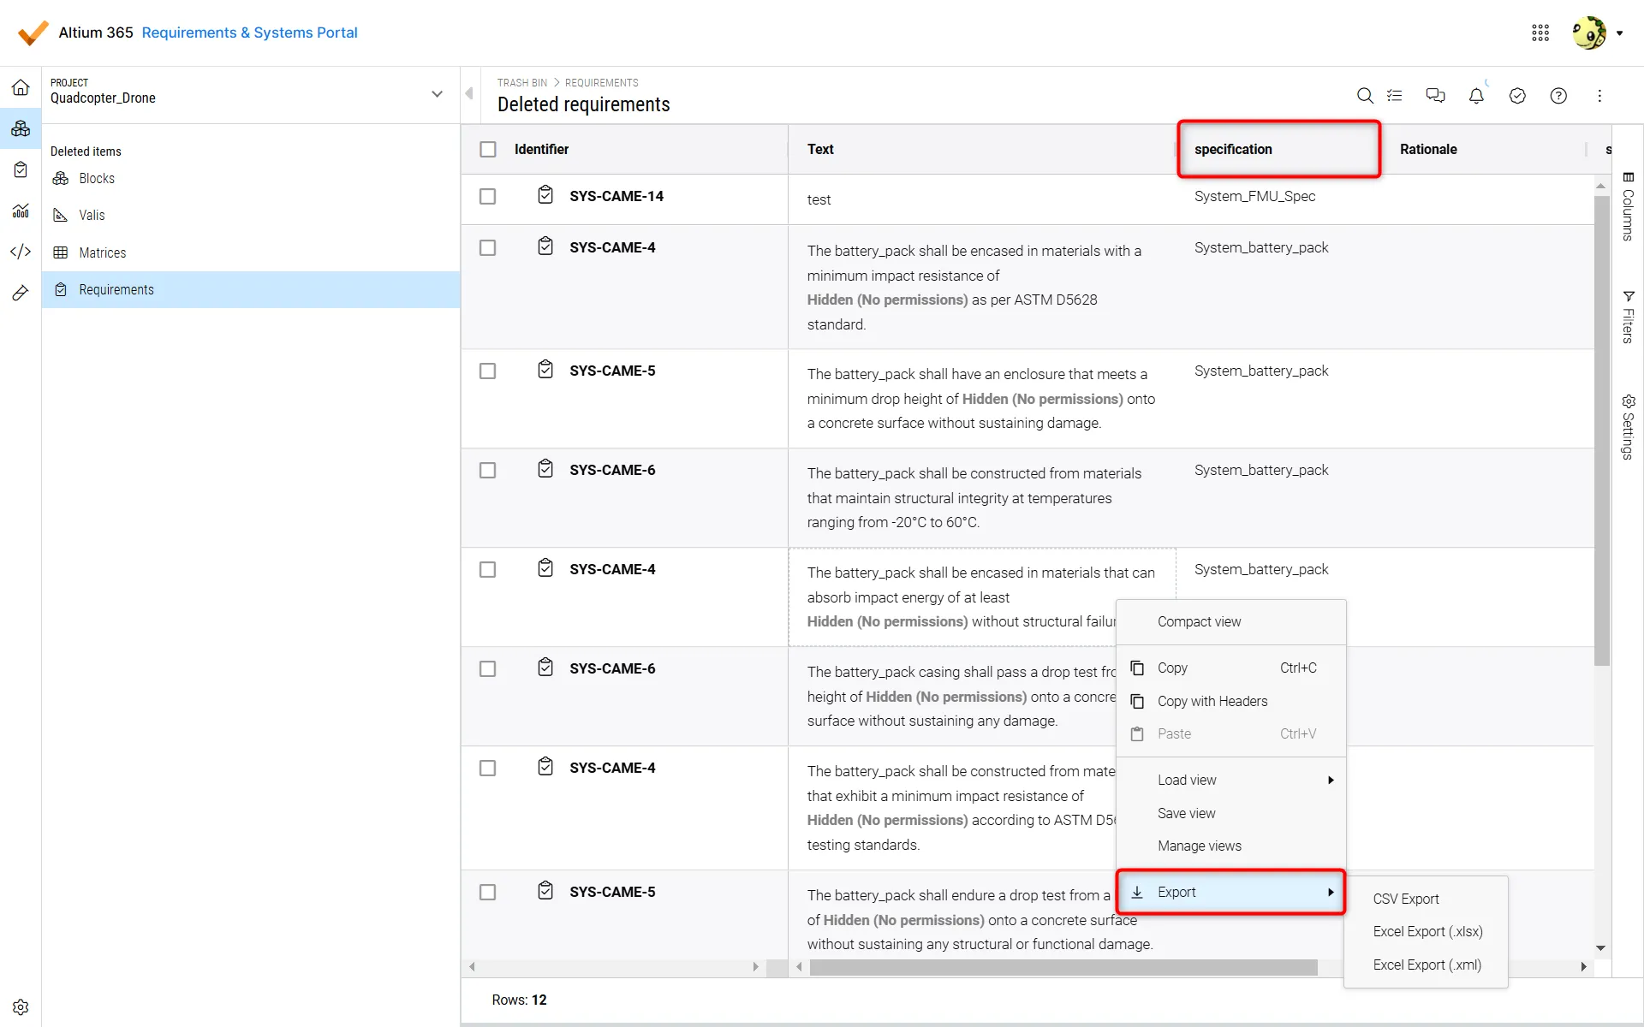Image resolution: width=1644 pixels, height=1027 pixels.
Task: Open the code brackets sidebar icon
Action: click(x=21, y=252)
